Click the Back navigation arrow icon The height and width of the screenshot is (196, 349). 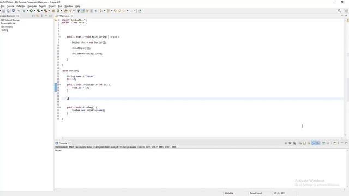pyautogui.click(x=124, y=11)
